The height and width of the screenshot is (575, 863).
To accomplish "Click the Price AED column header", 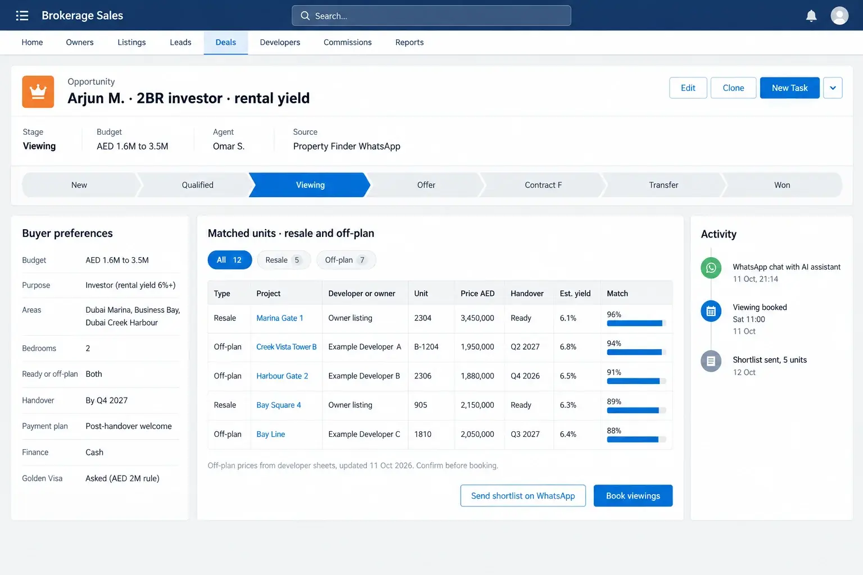I will [x=478, y=294].
